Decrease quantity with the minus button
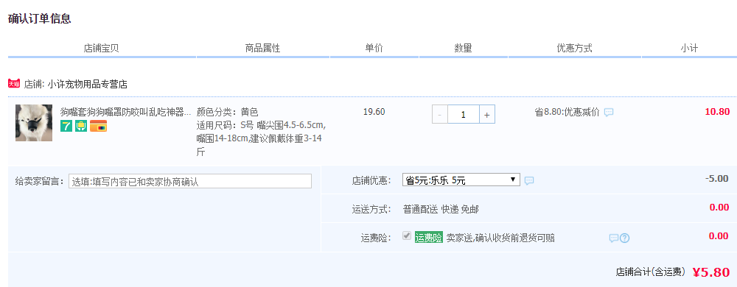The height and width of the screenshot is (287, 737). [x=439, y=114]
